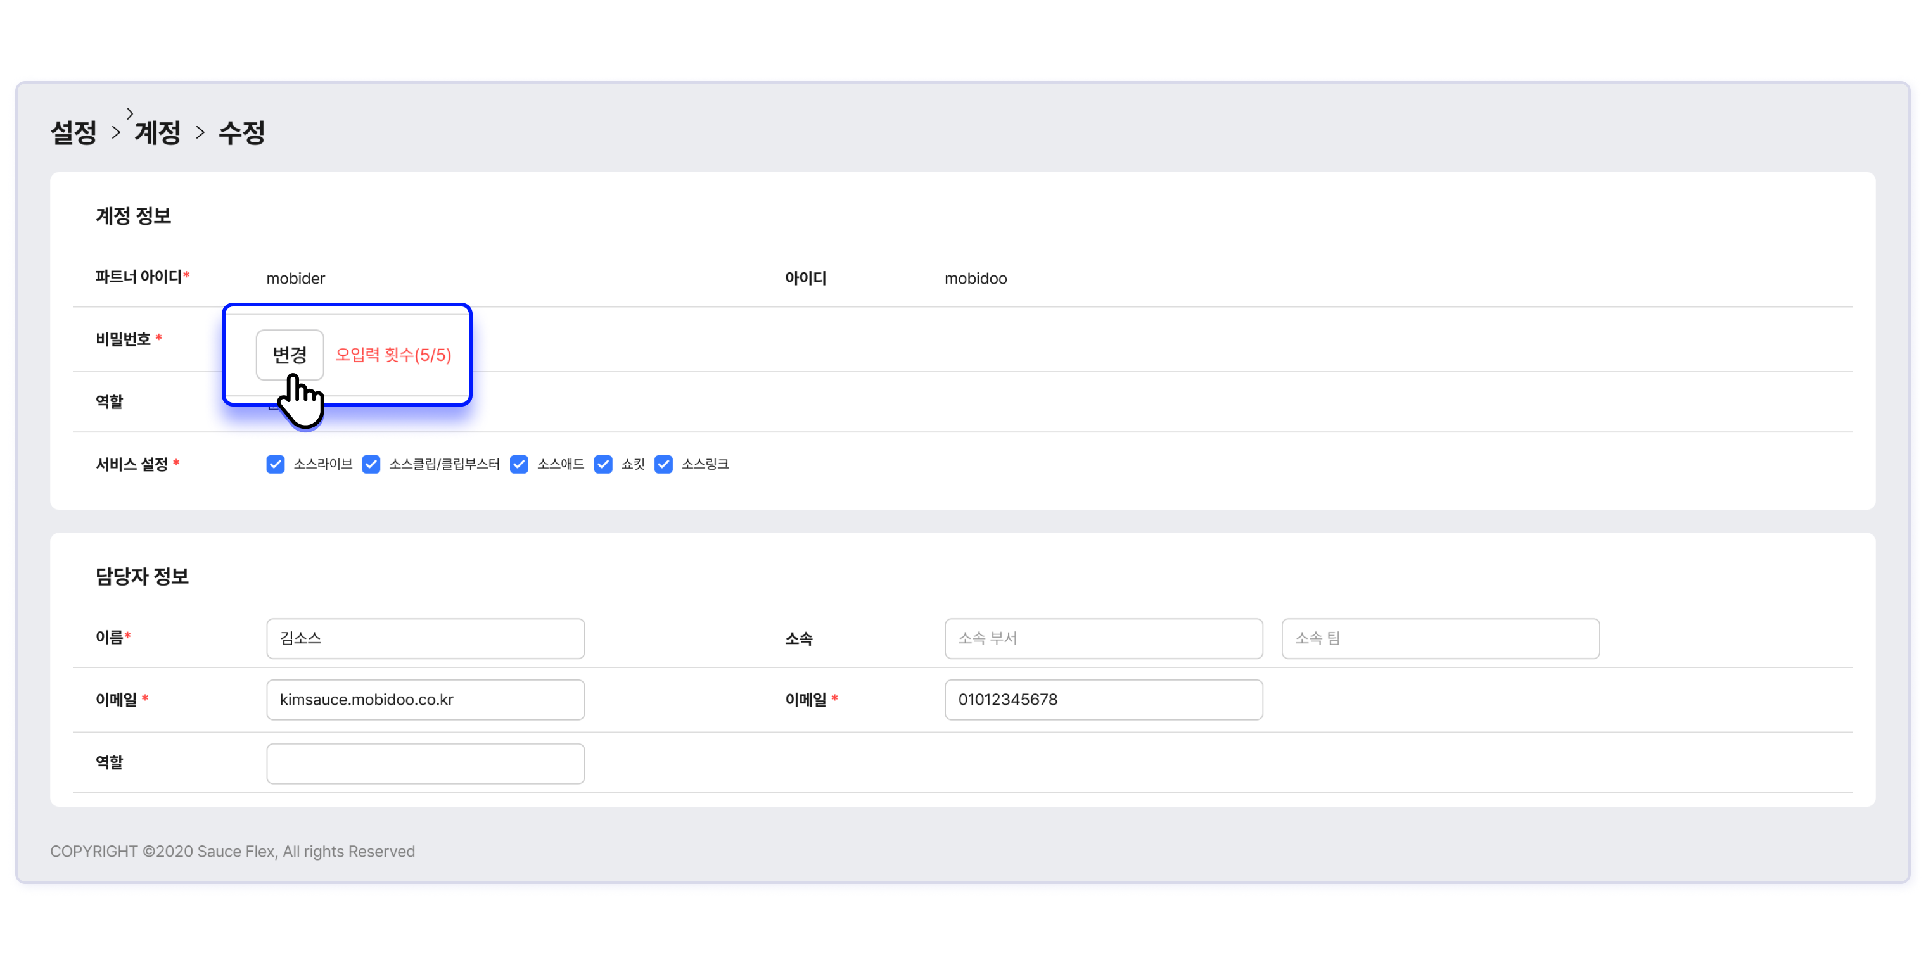Uncheck the 소스링크 checkbox
This screenshot has width=1926, height=965.
tap(663, 464)
